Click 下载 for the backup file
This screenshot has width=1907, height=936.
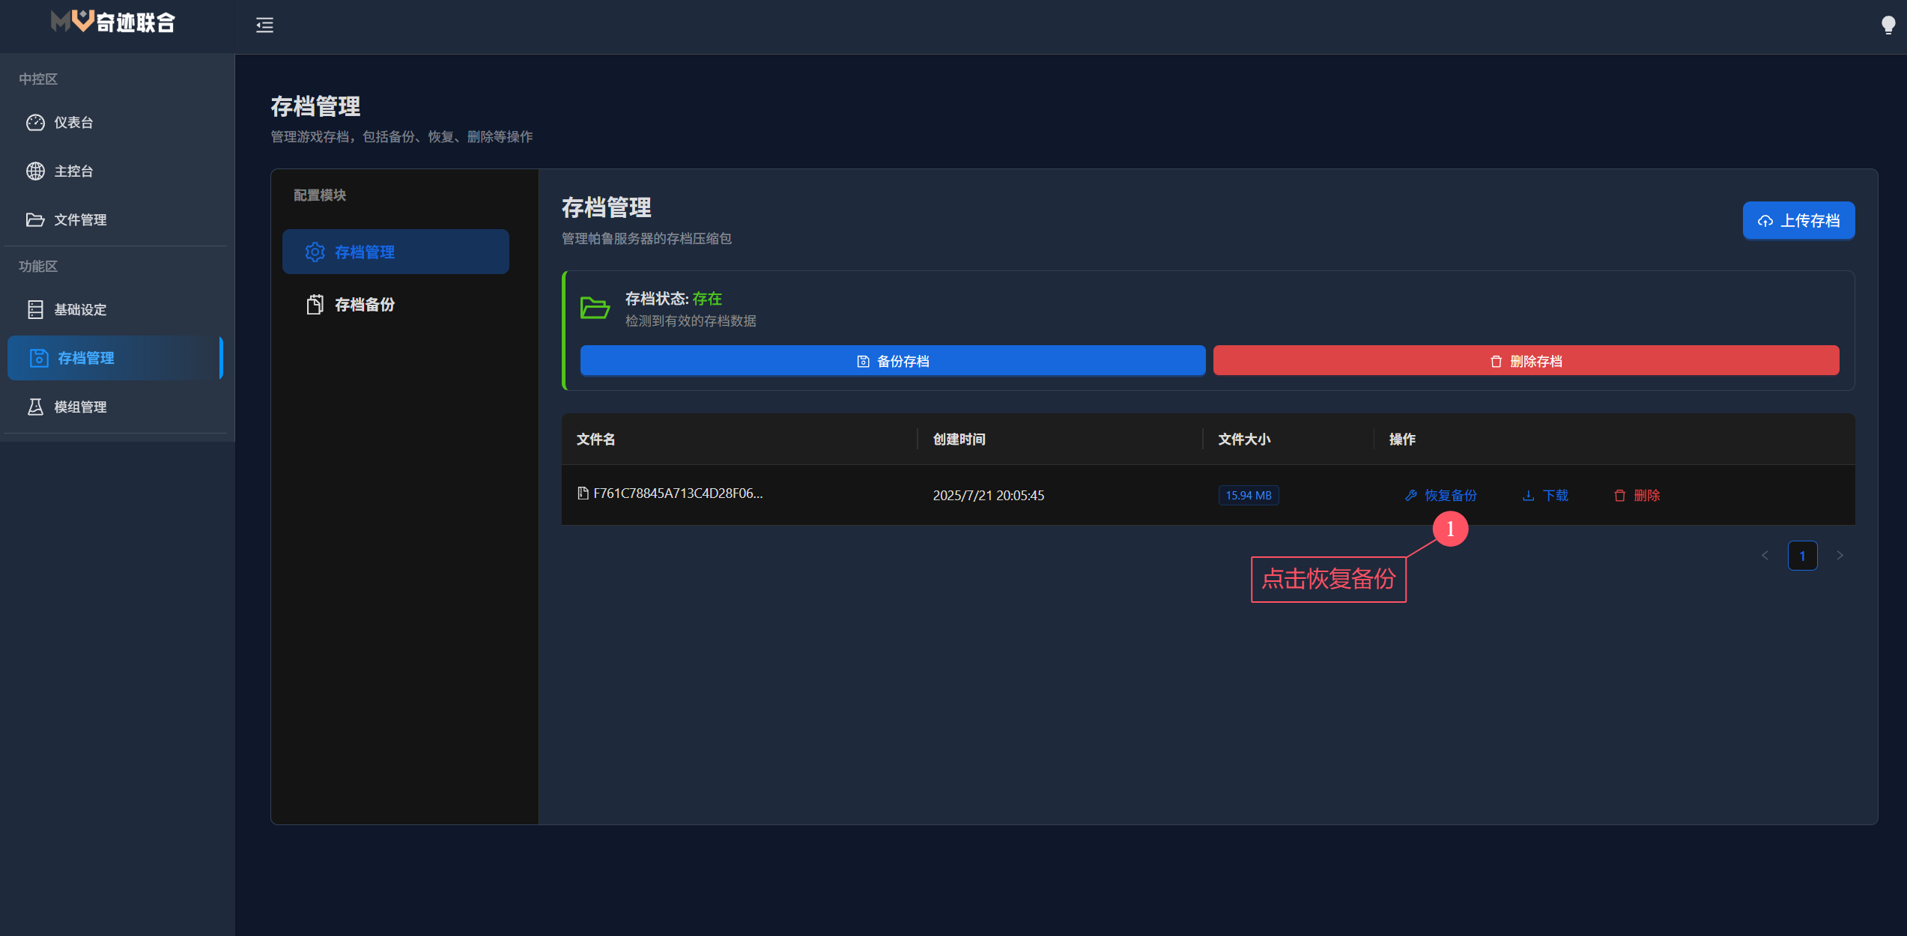[x=1544, y=496]
